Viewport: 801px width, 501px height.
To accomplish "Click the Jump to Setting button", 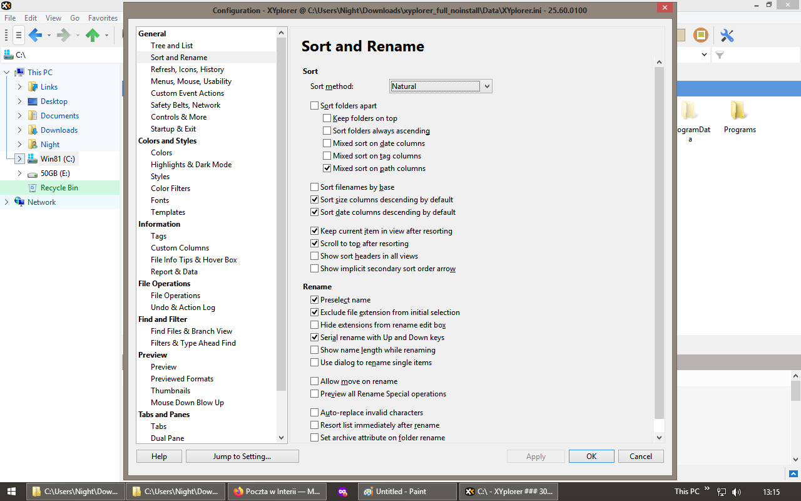I will (x=242, y=456).
